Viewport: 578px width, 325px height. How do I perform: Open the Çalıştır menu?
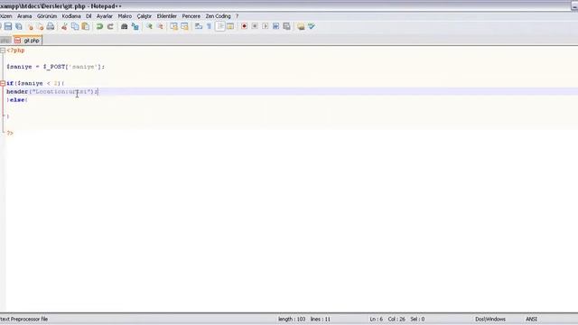tap(144, 16)
